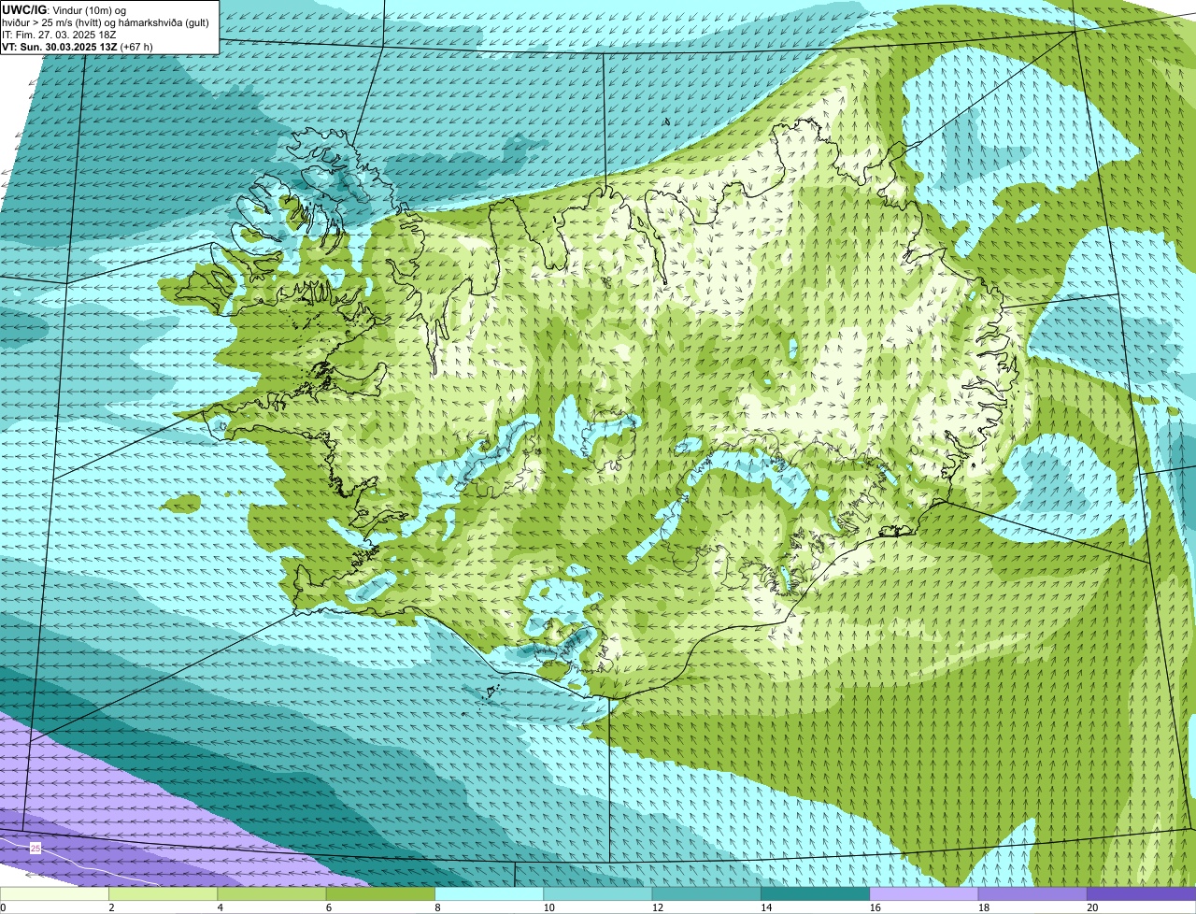Select the 6–8 olive green legend swatch

point(381,893)
